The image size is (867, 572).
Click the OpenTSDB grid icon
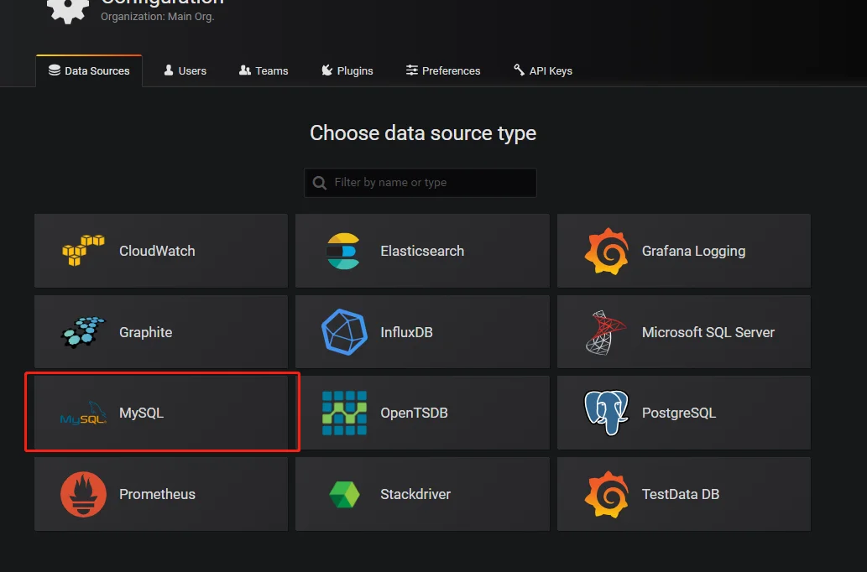(x=344, y=413)
